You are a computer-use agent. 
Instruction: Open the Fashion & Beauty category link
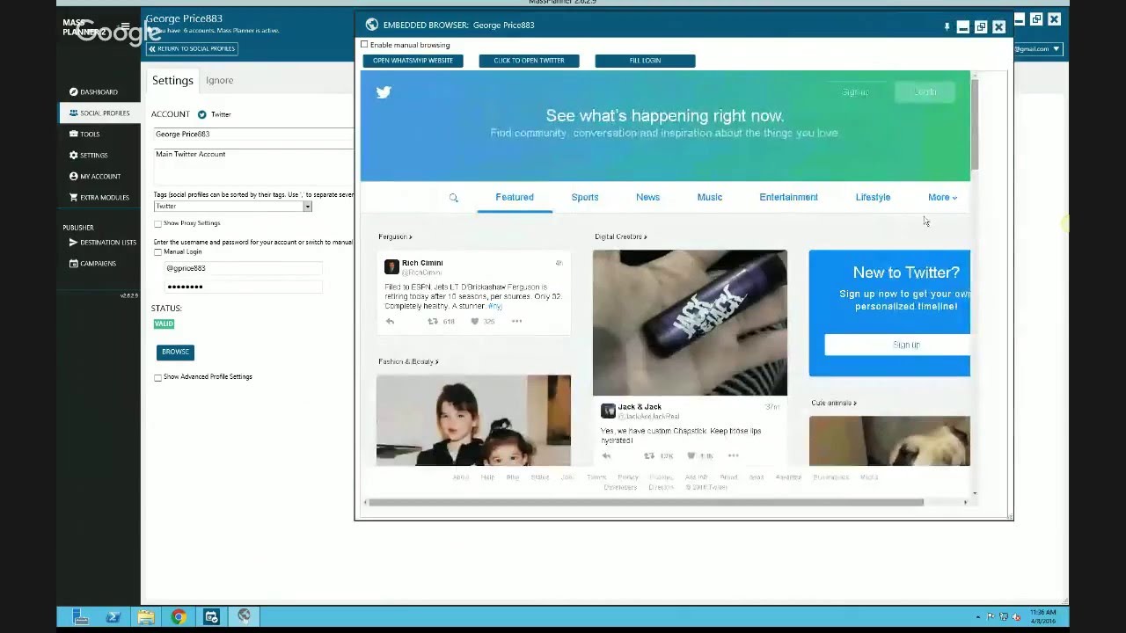pos(408,361)
